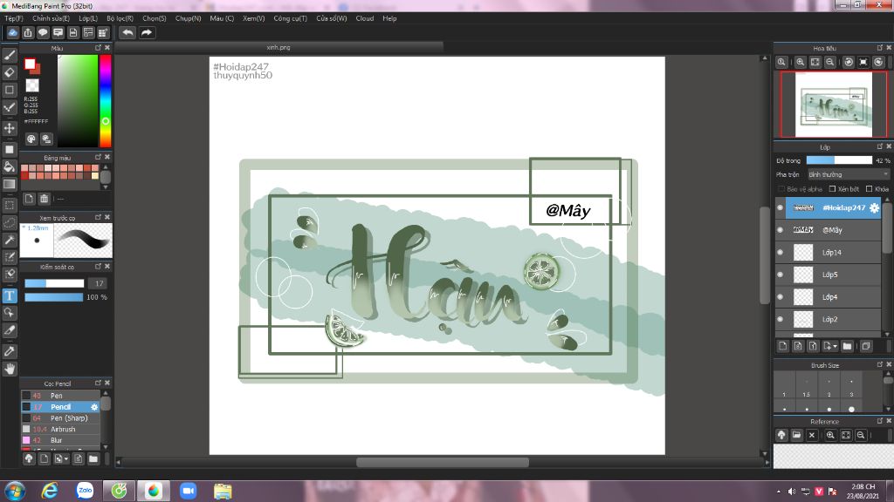Select the Magic Wand tool

click(x=10, y=240)
